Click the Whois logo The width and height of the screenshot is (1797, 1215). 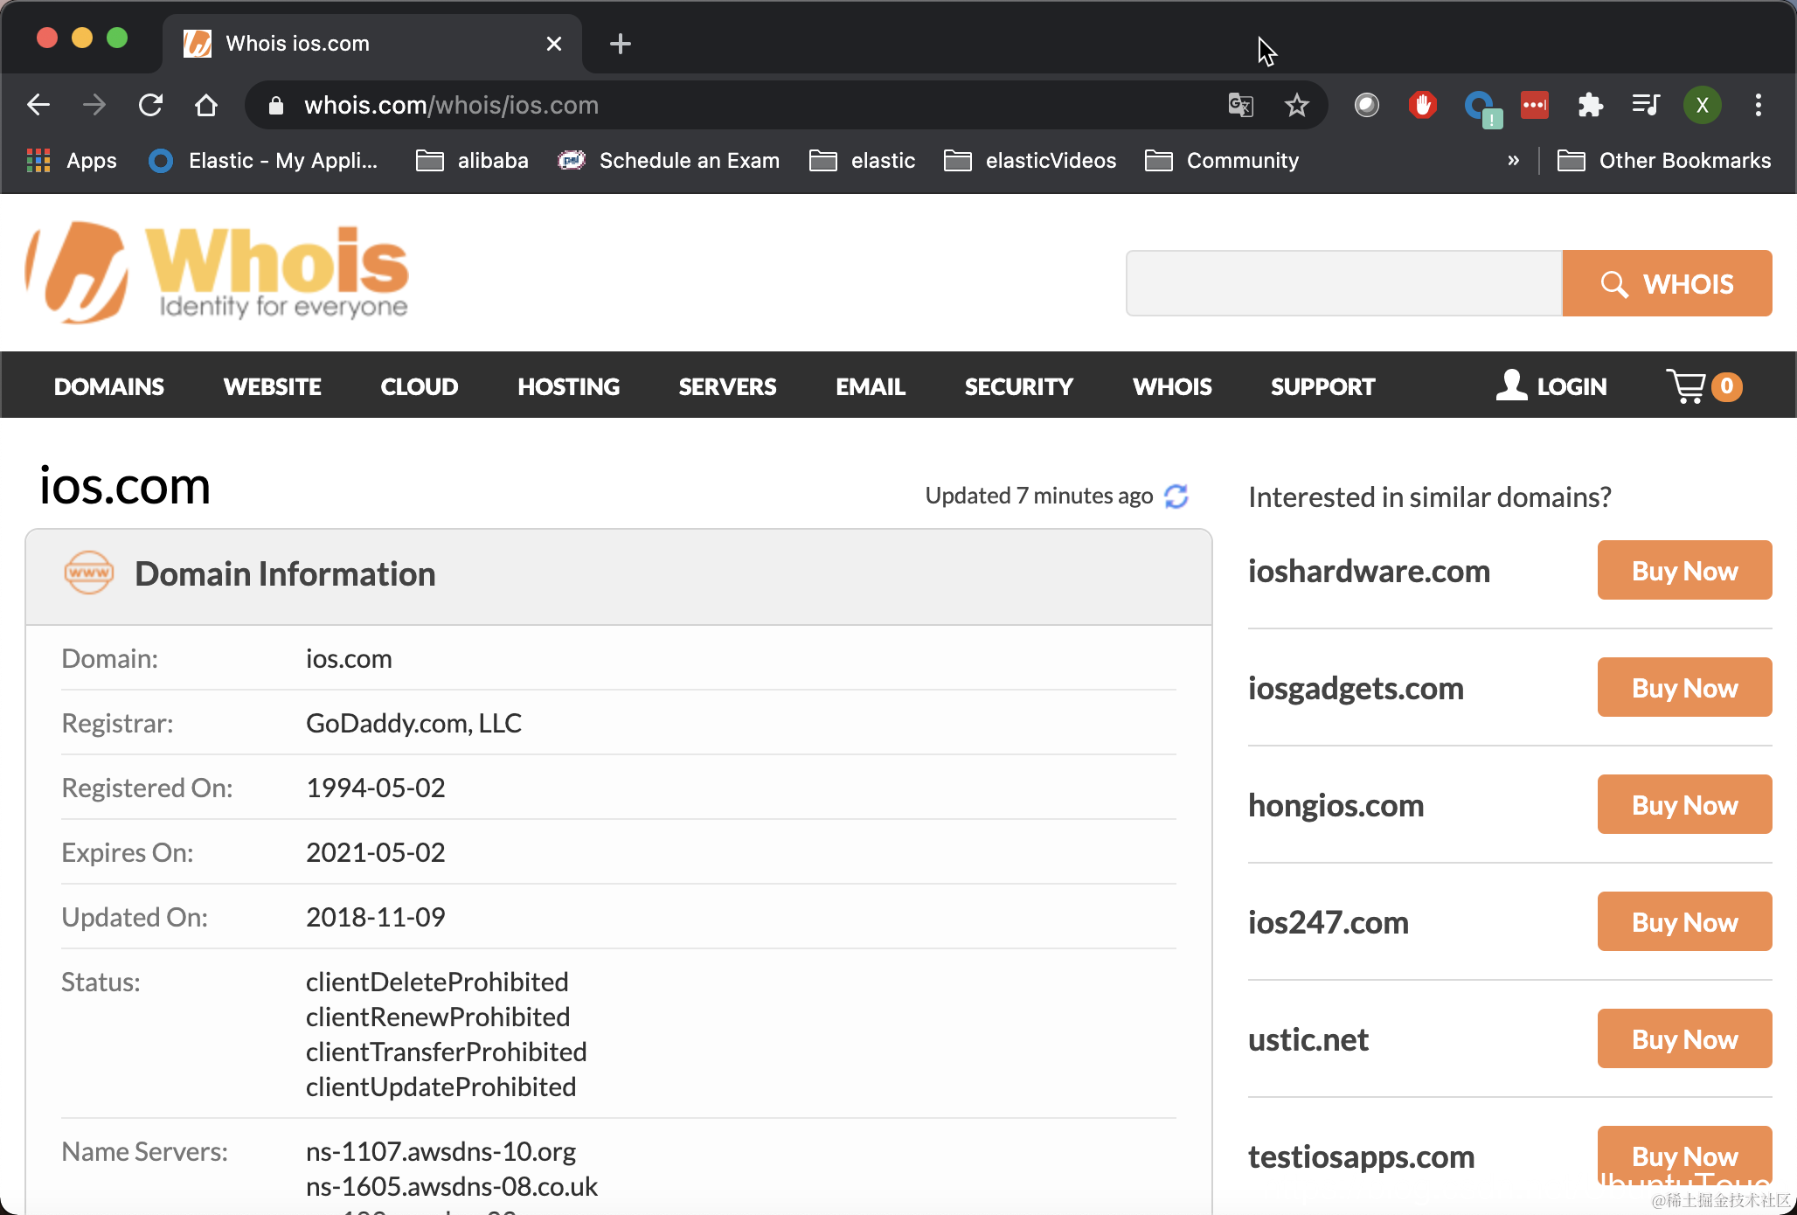click(217, 272)
